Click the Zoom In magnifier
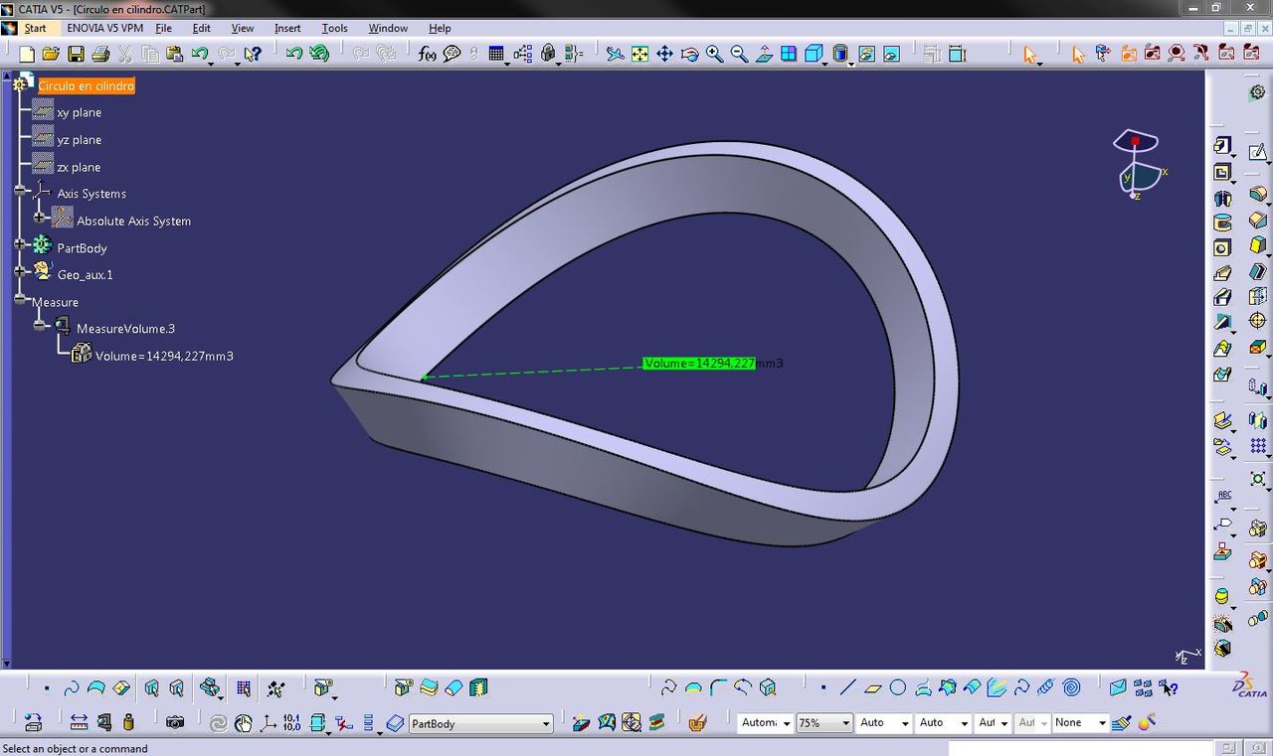 714,54
